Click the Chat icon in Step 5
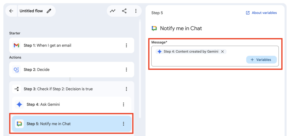Image resolution: width=287 pixels, height=136 pixels. click(x=19, y=124)
